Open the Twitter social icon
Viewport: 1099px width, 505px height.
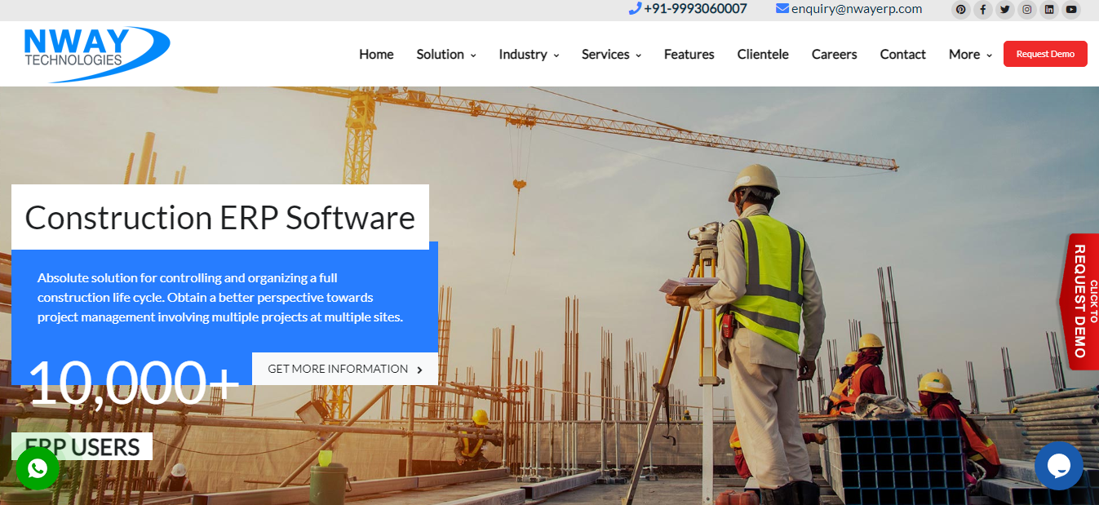click(1004, 10)
